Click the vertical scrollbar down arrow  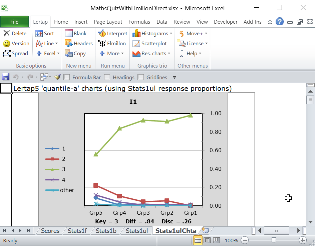310,222
